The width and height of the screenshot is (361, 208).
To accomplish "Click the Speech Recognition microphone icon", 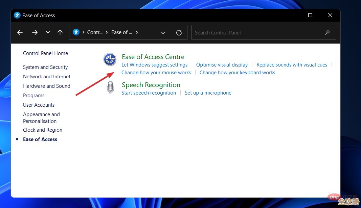I will pyautogui.click(x=110, y=87).
